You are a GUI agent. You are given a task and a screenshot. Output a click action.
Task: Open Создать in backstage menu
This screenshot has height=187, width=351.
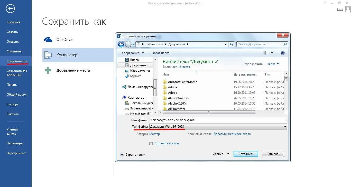click(12, 32)
